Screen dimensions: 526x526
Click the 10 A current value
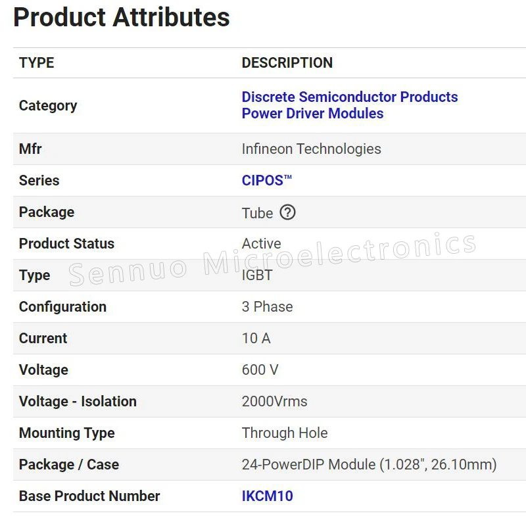pyautogui.click(x=256, y=338)
